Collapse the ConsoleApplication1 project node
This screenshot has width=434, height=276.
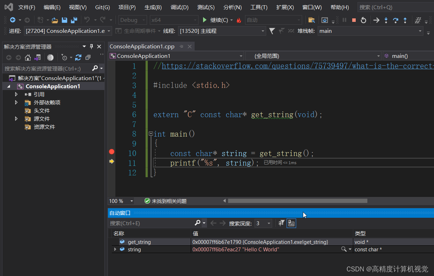pyautogui.click(x=8, y=86)
